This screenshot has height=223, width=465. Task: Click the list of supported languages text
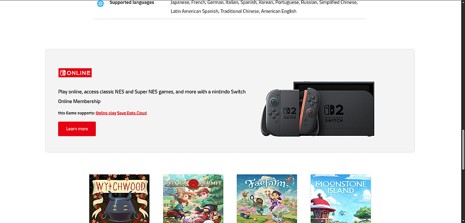(x=264, y=7)
